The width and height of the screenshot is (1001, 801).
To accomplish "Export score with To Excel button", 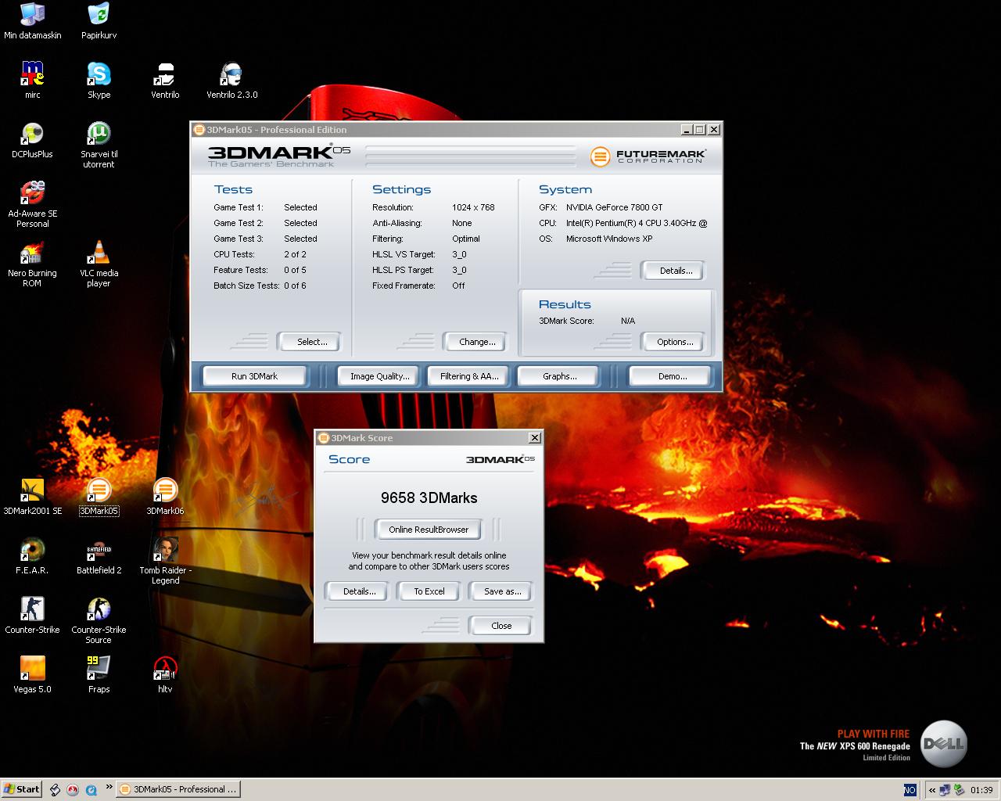I will coord(429,591).
